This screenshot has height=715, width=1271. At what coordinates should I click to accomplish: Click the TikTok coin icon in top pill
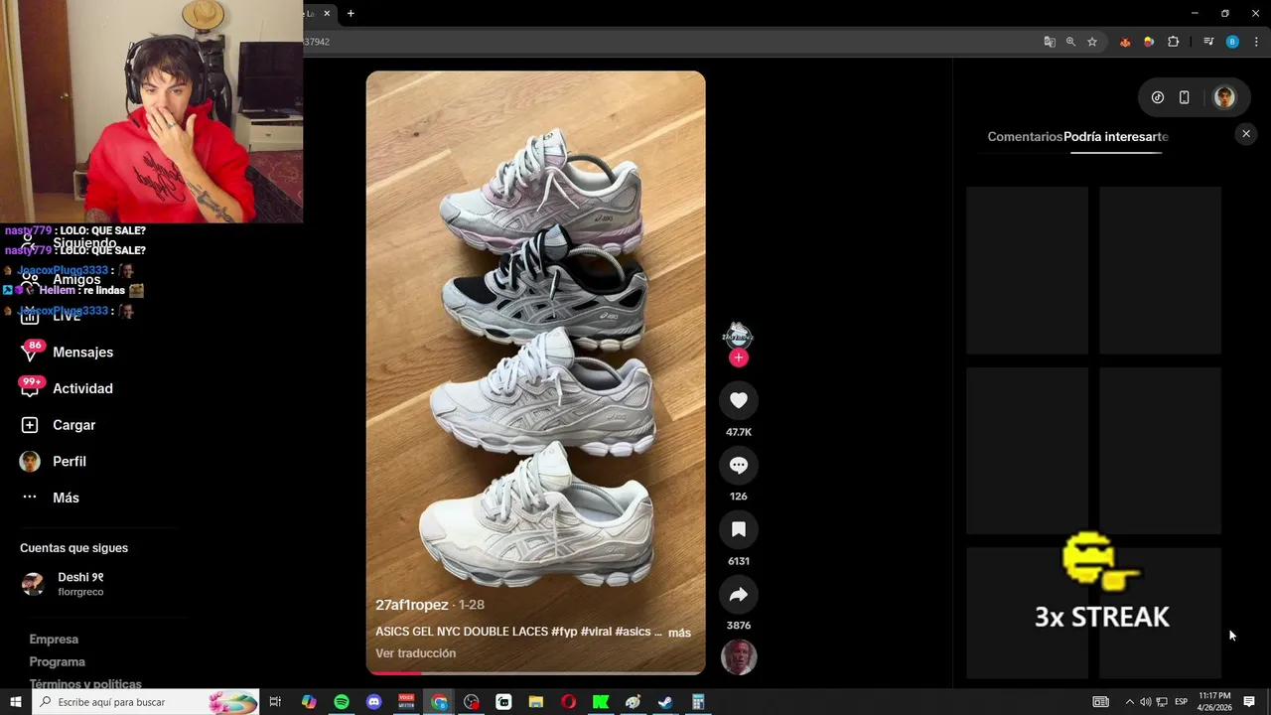coord(1158,97)
